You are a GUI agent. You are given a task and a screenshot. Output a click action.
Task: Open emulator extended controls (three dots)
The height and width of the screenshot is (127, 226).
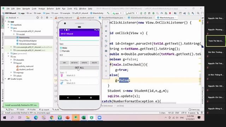point(106,76)
